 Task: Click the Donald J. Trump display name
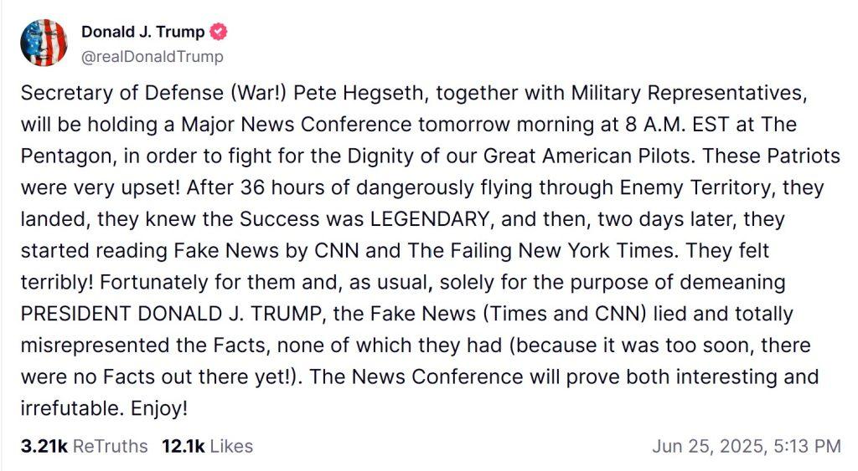click(142, 33)
